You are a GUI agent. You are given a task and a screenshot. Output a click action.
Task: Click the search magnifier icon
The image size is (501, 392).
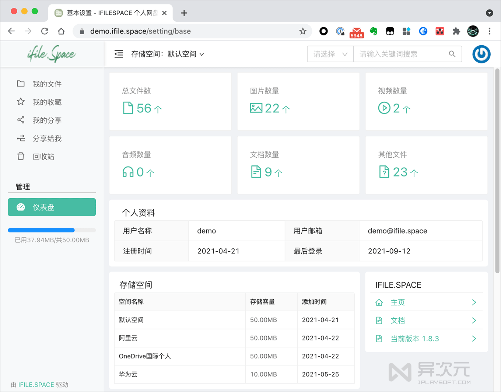tap(452, 54)
